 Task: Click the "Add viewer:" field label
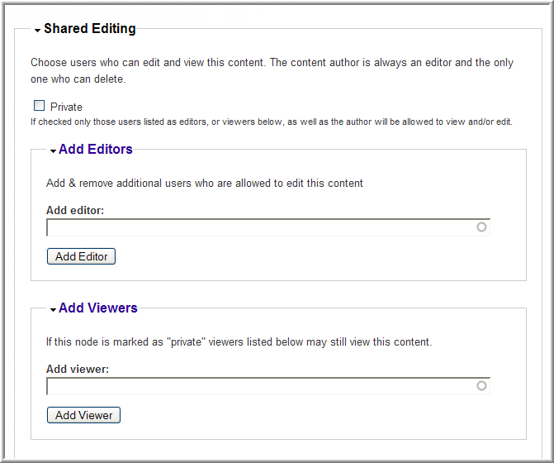[77, 370]
